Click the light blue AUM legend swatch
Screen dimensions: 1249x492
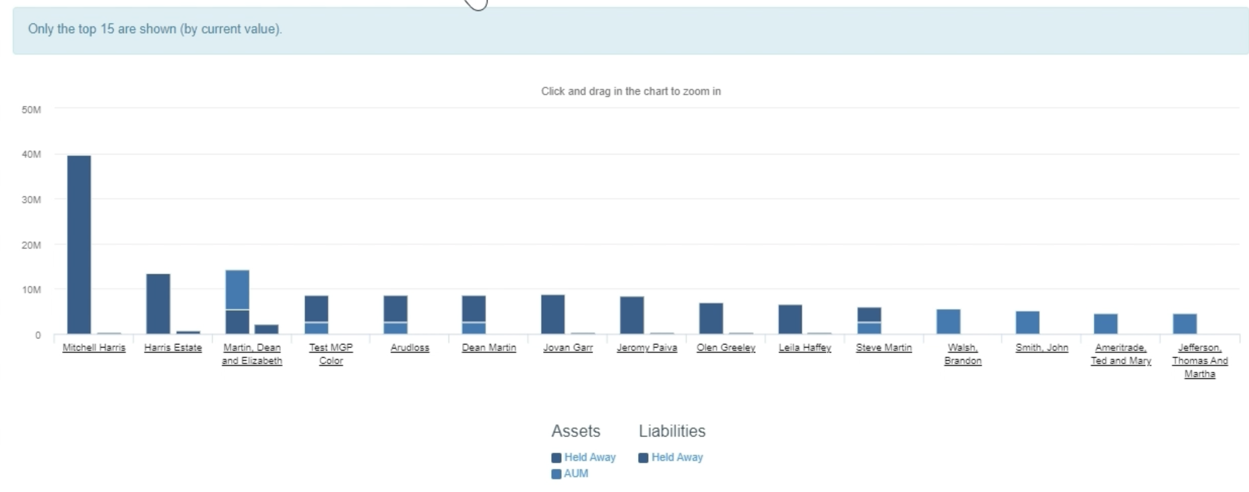point(556,474)
